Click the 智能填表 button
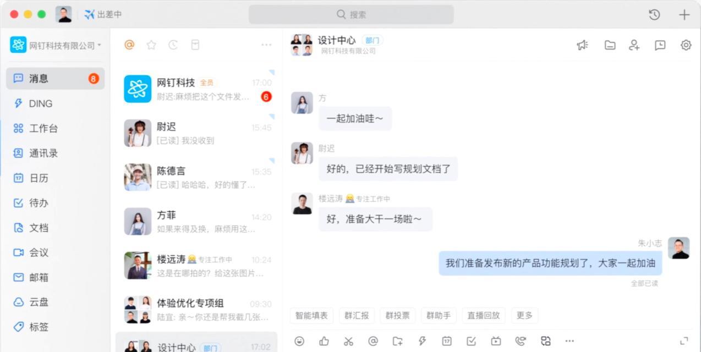This screenshot has height=352, width=701. pyautogui.click(x=311, y=315)
